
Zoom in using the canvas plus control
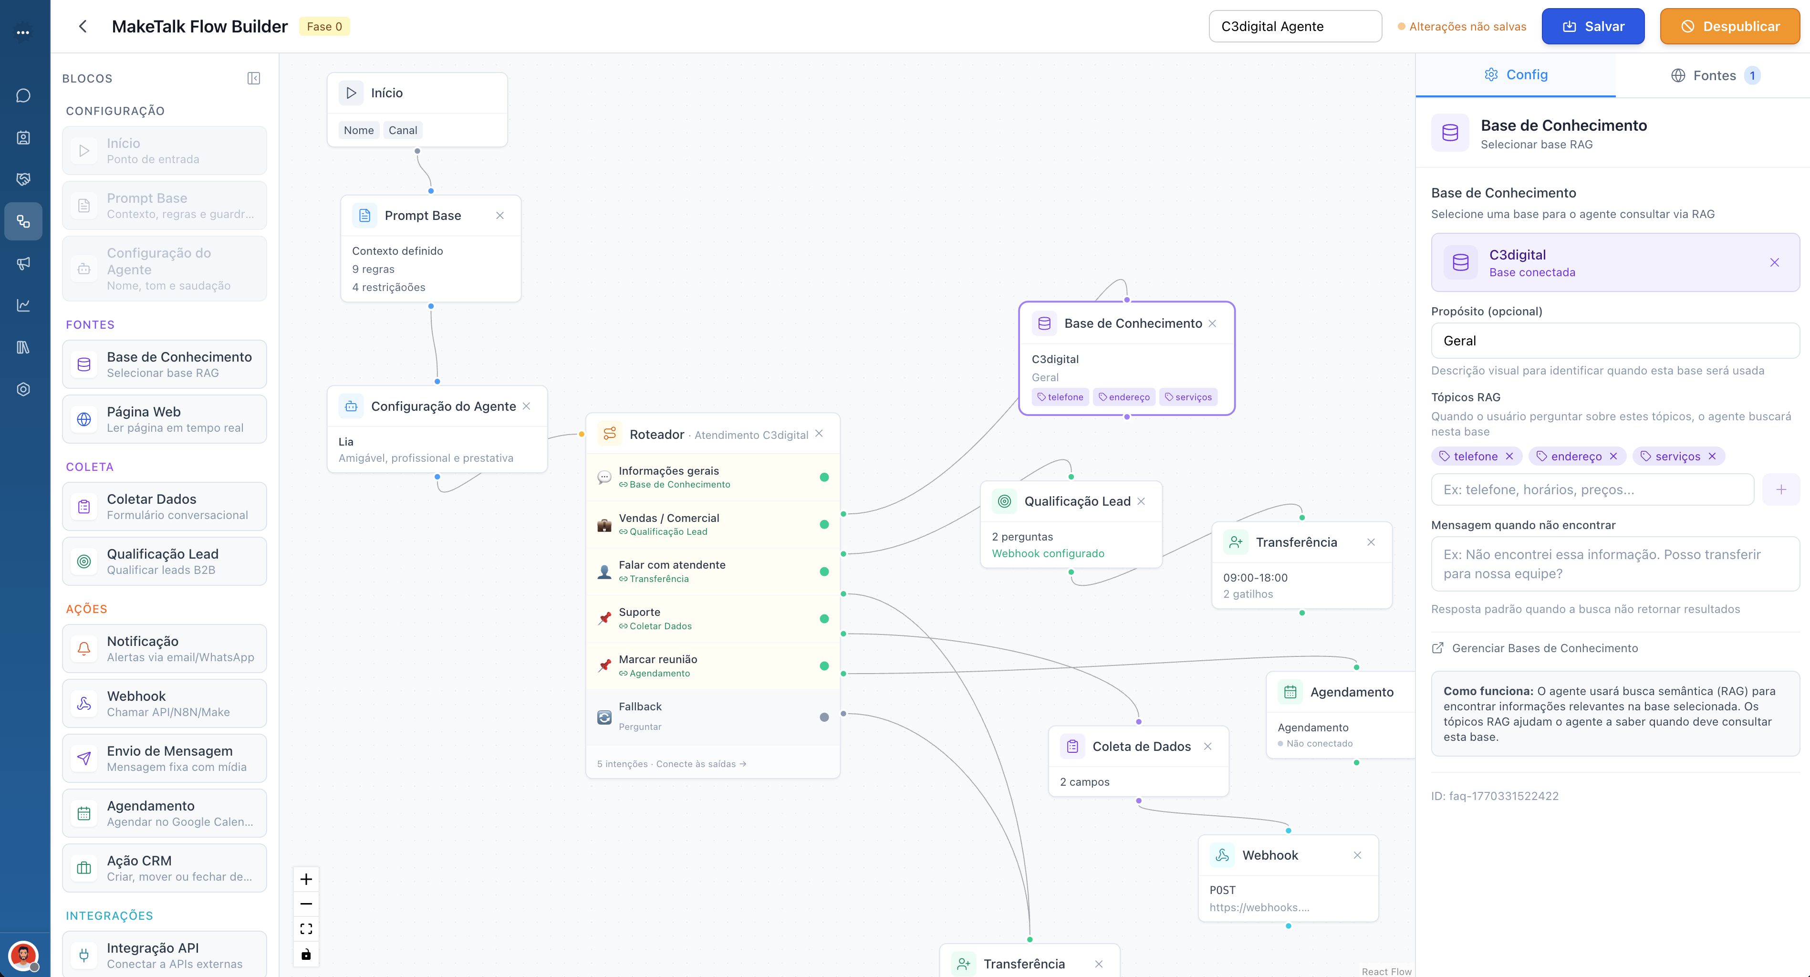306,879
